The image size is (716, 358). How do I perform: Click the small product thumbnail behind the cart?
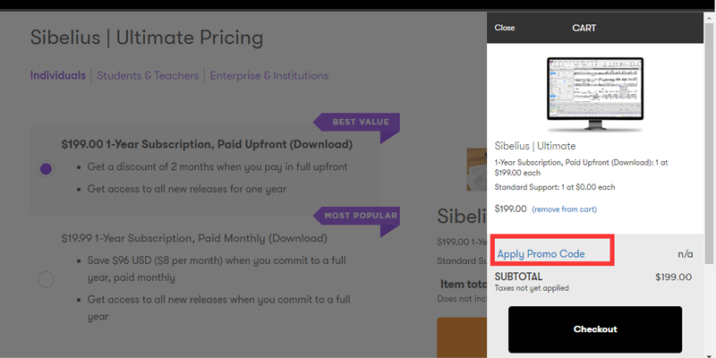point(477,168)
